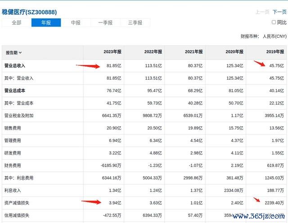Select the 信用减值损失 row label
The height and width of the screenshot is (223, 288).
click(x=17, y=215)
